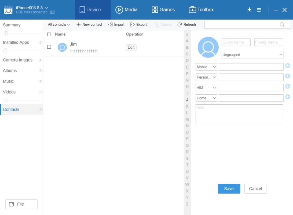Image resolution: width=293 pixels, height=215 pixels.
Task: Switch to the Games tab
Action: [x=163, y=10]
